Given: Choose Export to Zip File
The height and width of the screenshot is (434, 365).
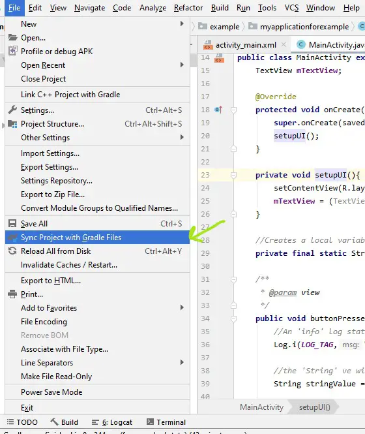Looking at the screenshot, I should pyautogui.click(x=97, y=194).
